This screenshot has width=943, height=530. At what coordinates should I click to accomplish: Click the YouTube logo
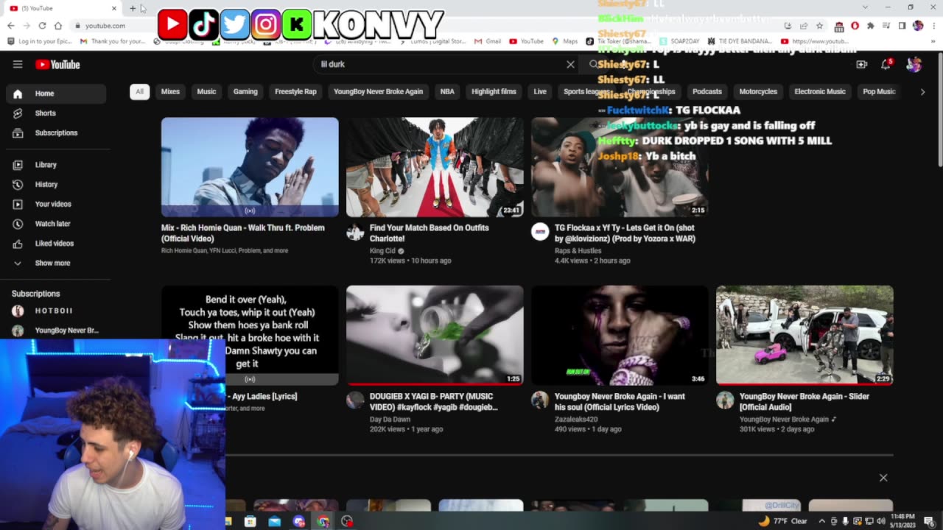(57, 64)
